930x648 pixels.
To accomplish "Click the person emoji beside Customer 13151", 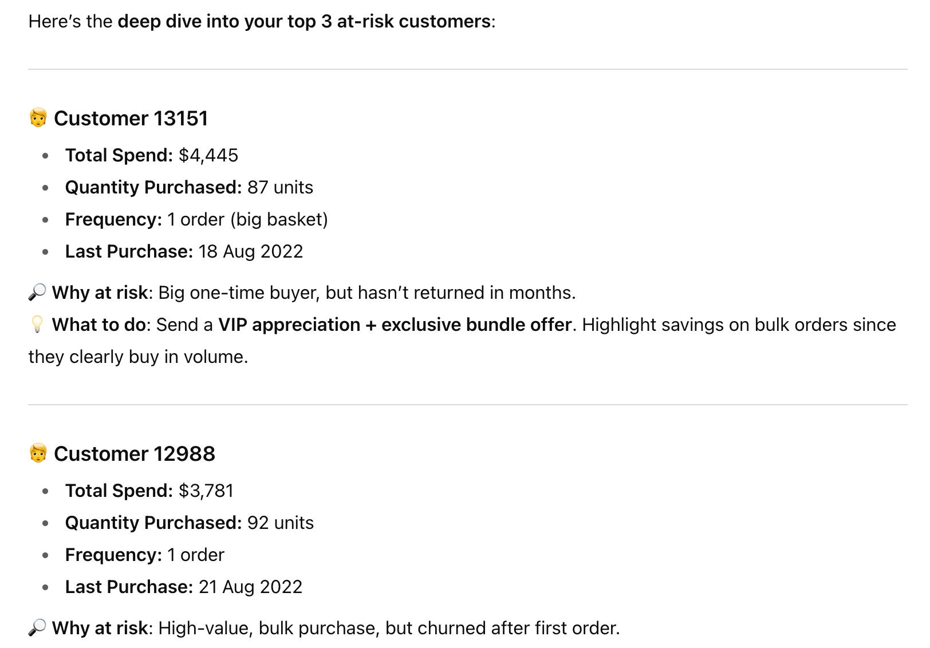I will (38, 118).
